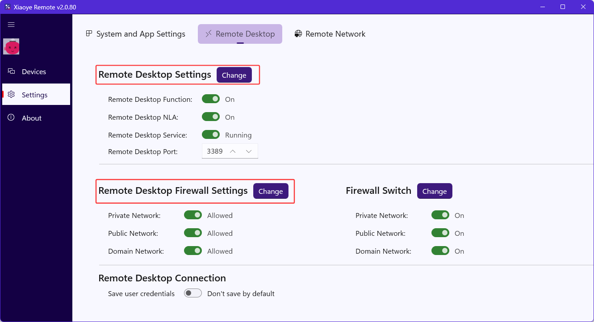
Task: Toggle Public Network firewall rule Allowed switch
Action: click(x=193, y=233)
